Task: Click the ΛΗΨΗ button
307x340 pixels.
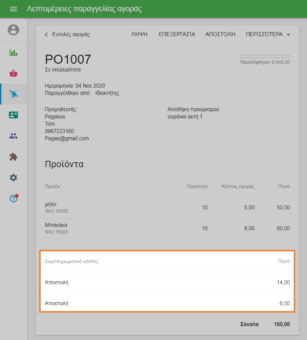Action: coord(140,34)
